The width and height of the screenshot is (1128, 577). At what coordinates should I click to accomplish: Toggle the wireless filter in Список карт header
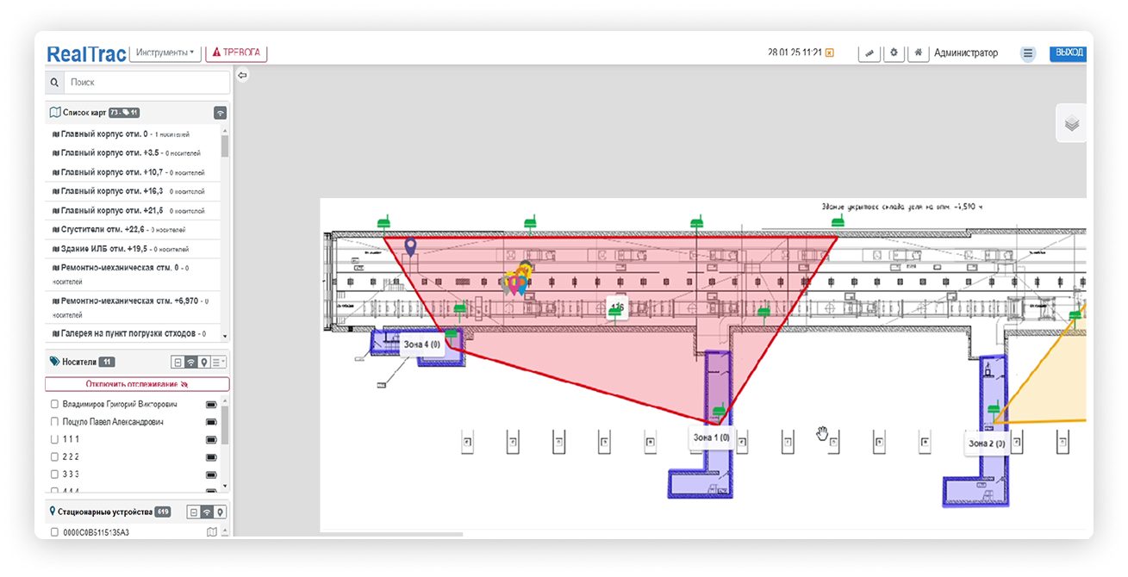[221, 113]
